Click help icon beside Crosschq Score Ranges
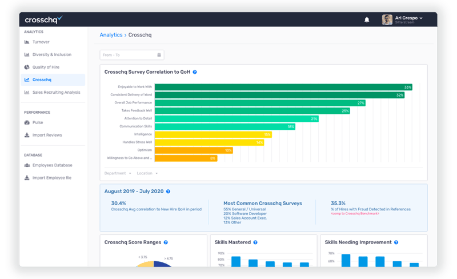 point(166,242)
